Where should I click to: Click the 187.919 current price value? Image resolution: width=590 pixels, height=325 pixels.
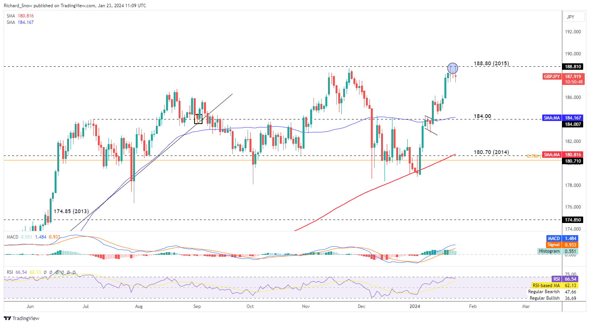coord(573,77)
